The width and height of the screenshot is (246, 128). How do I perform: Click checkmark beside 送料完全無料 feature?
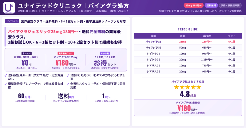click(6, 75)
